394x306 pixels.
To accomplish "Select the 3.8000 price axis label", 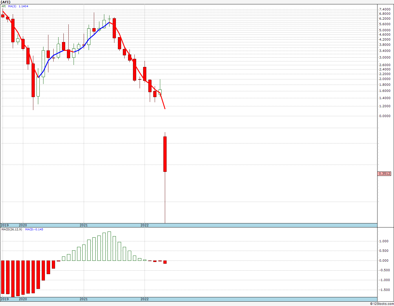I will click(384, 45).
